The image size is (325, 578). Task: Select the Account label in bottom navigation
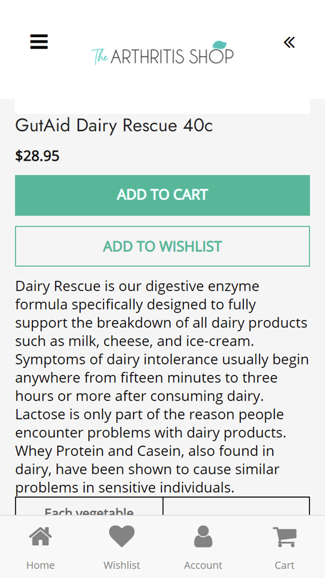203,565
